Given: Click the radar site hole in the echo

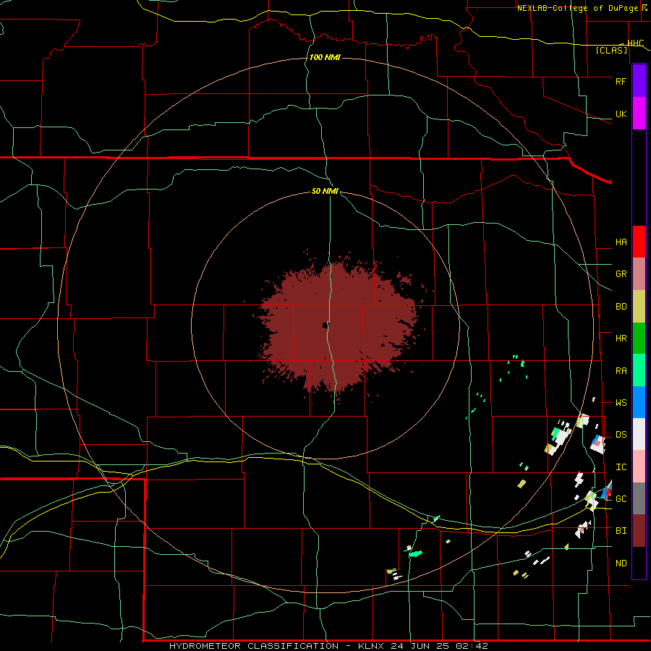Looking at the screenshot, I should 325,325.
